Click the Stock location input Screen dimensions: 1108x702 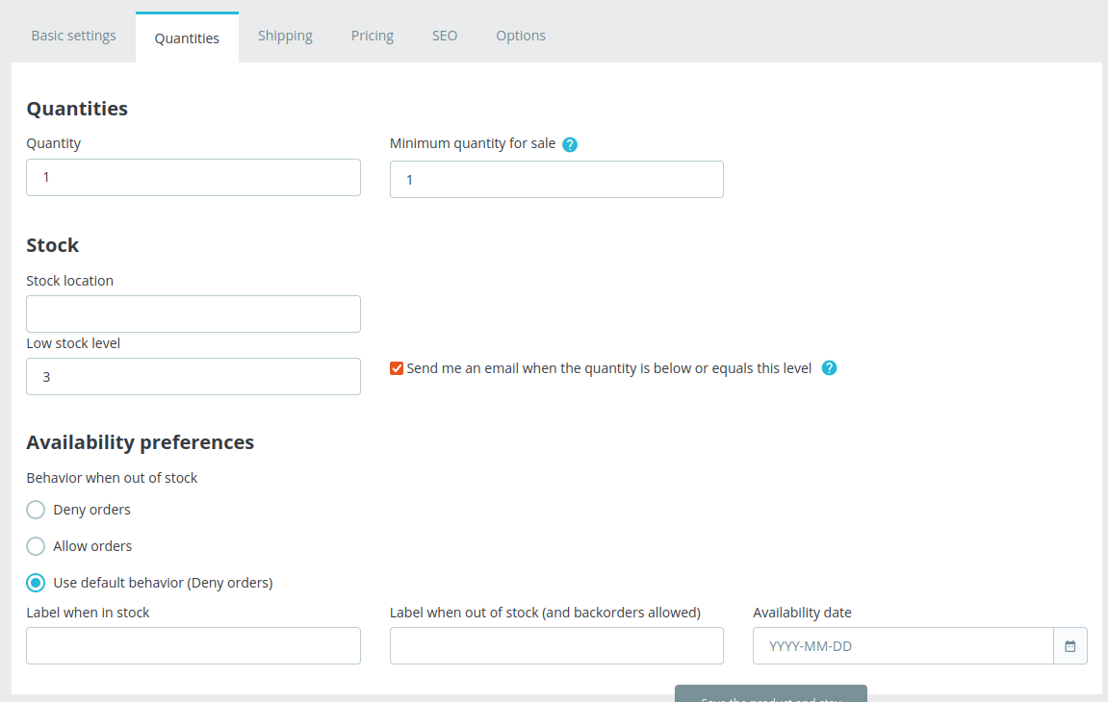pyautogui.click(x=193, y=313)
